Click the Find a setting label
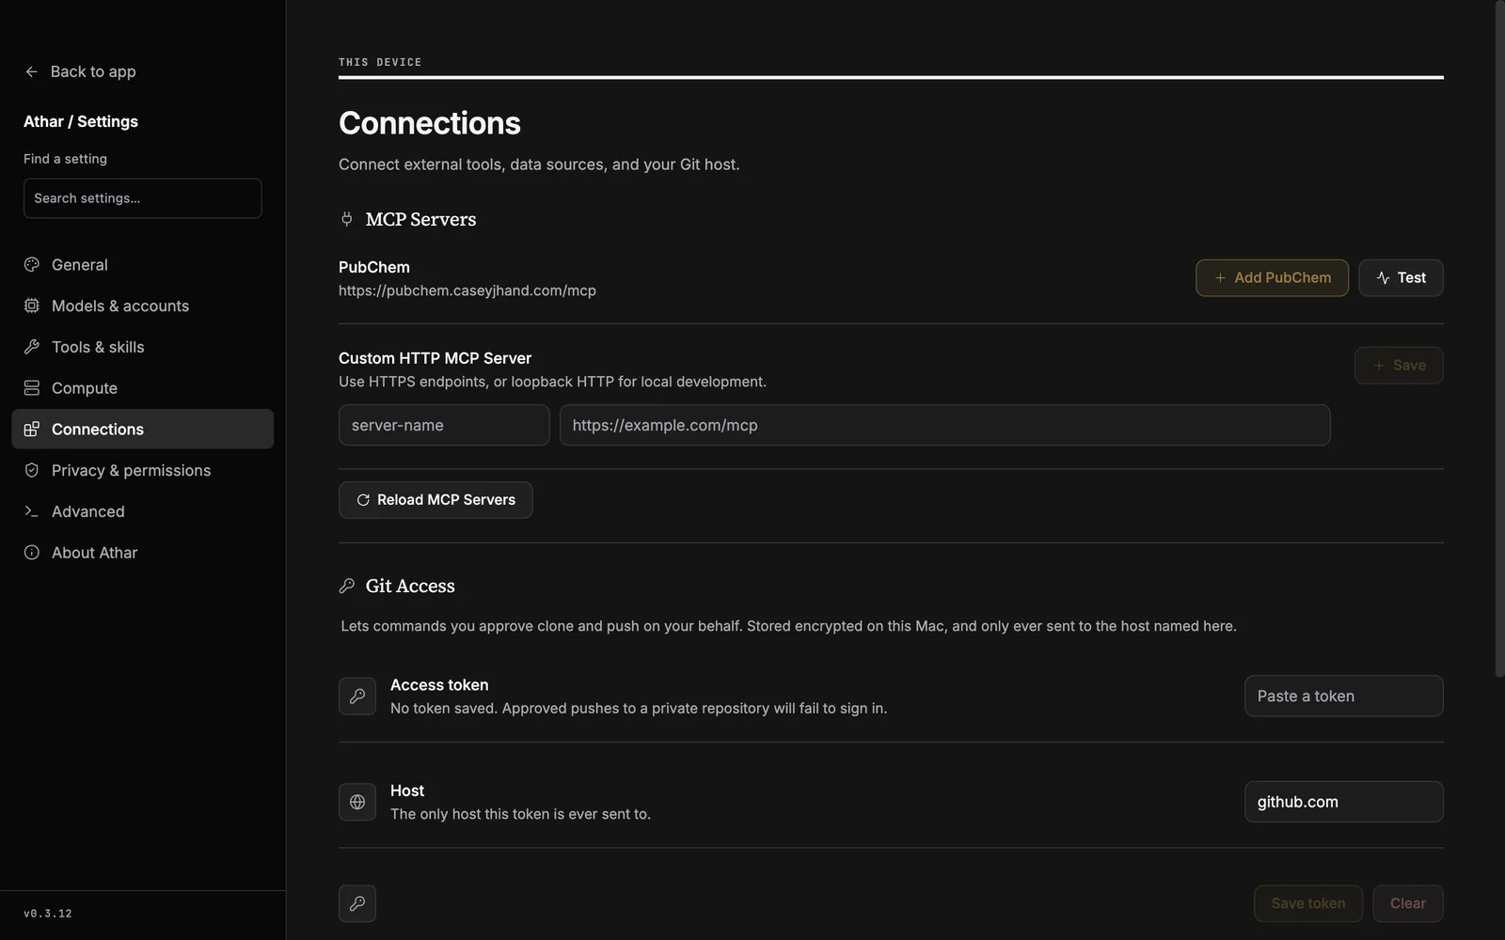The image size is (1505, 940). pyautogui.click(x=65, y=159)
